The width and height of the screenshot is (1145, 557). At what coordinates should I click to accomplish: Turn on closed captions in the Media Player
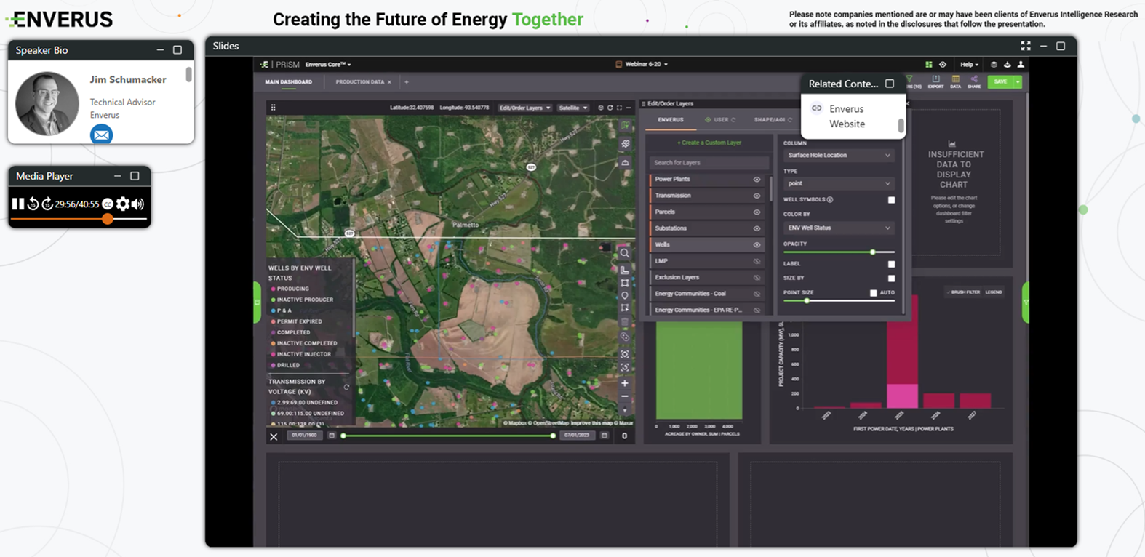coord(108,204)
